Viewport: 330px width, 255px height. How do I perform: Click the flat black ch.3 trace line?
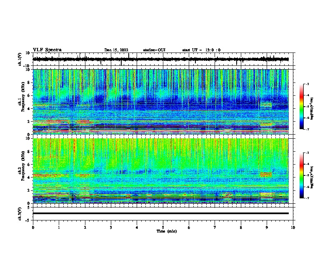(160, 213)
